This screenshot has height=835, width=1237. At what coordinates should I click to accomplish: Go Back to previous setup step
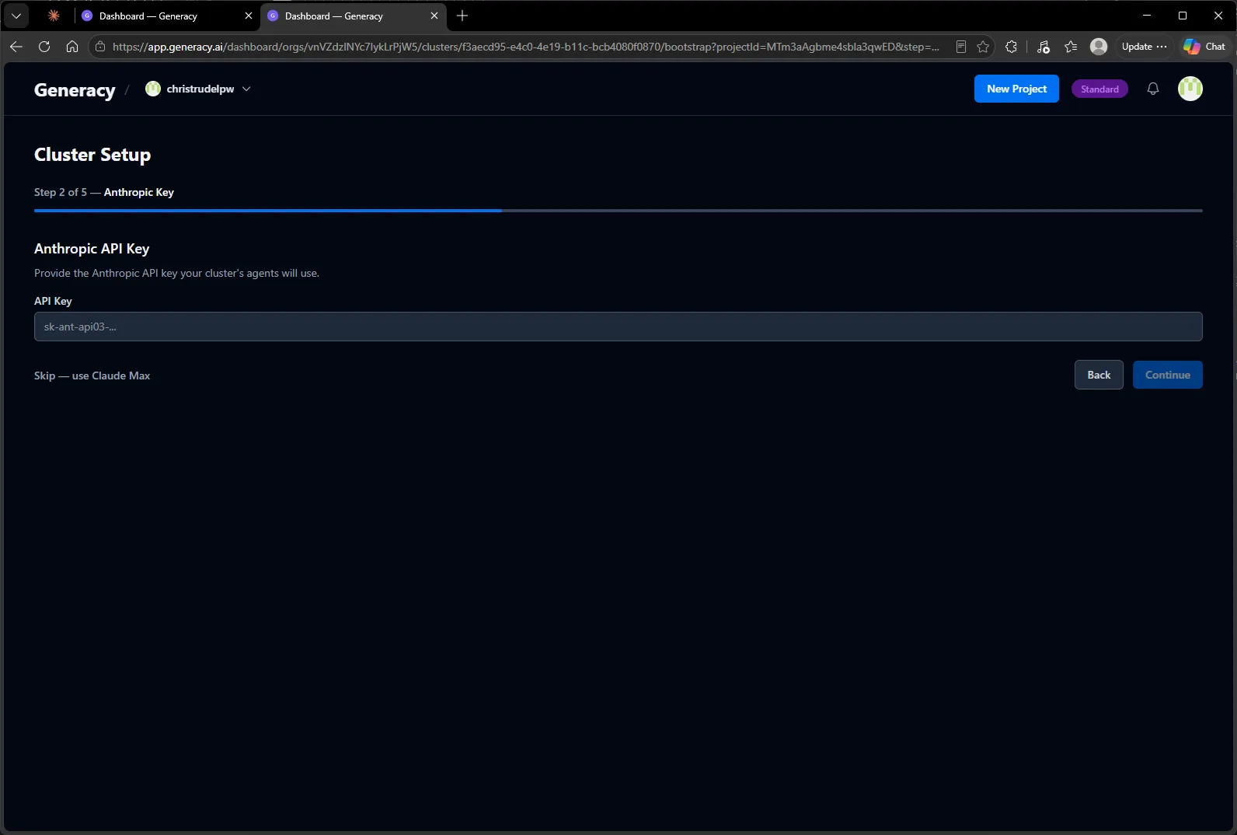(1099, 375)
